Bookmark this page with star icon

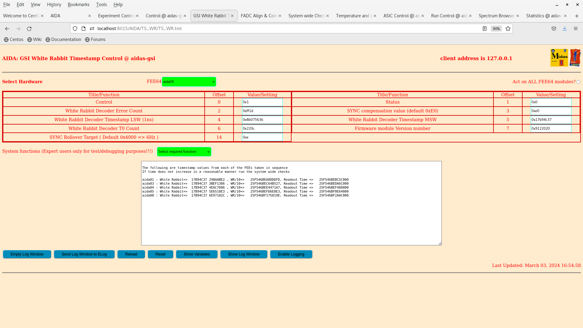(x=508, y=29)
